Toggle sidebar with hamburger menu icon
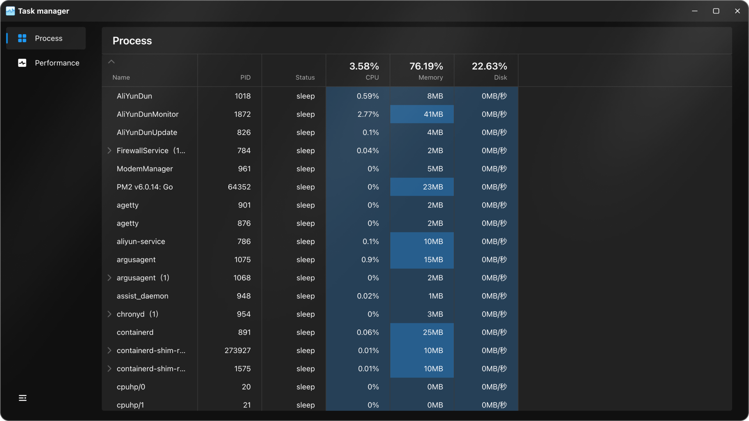Image resolution: width=749 pixels, height=421 pixels. (22, 398)
